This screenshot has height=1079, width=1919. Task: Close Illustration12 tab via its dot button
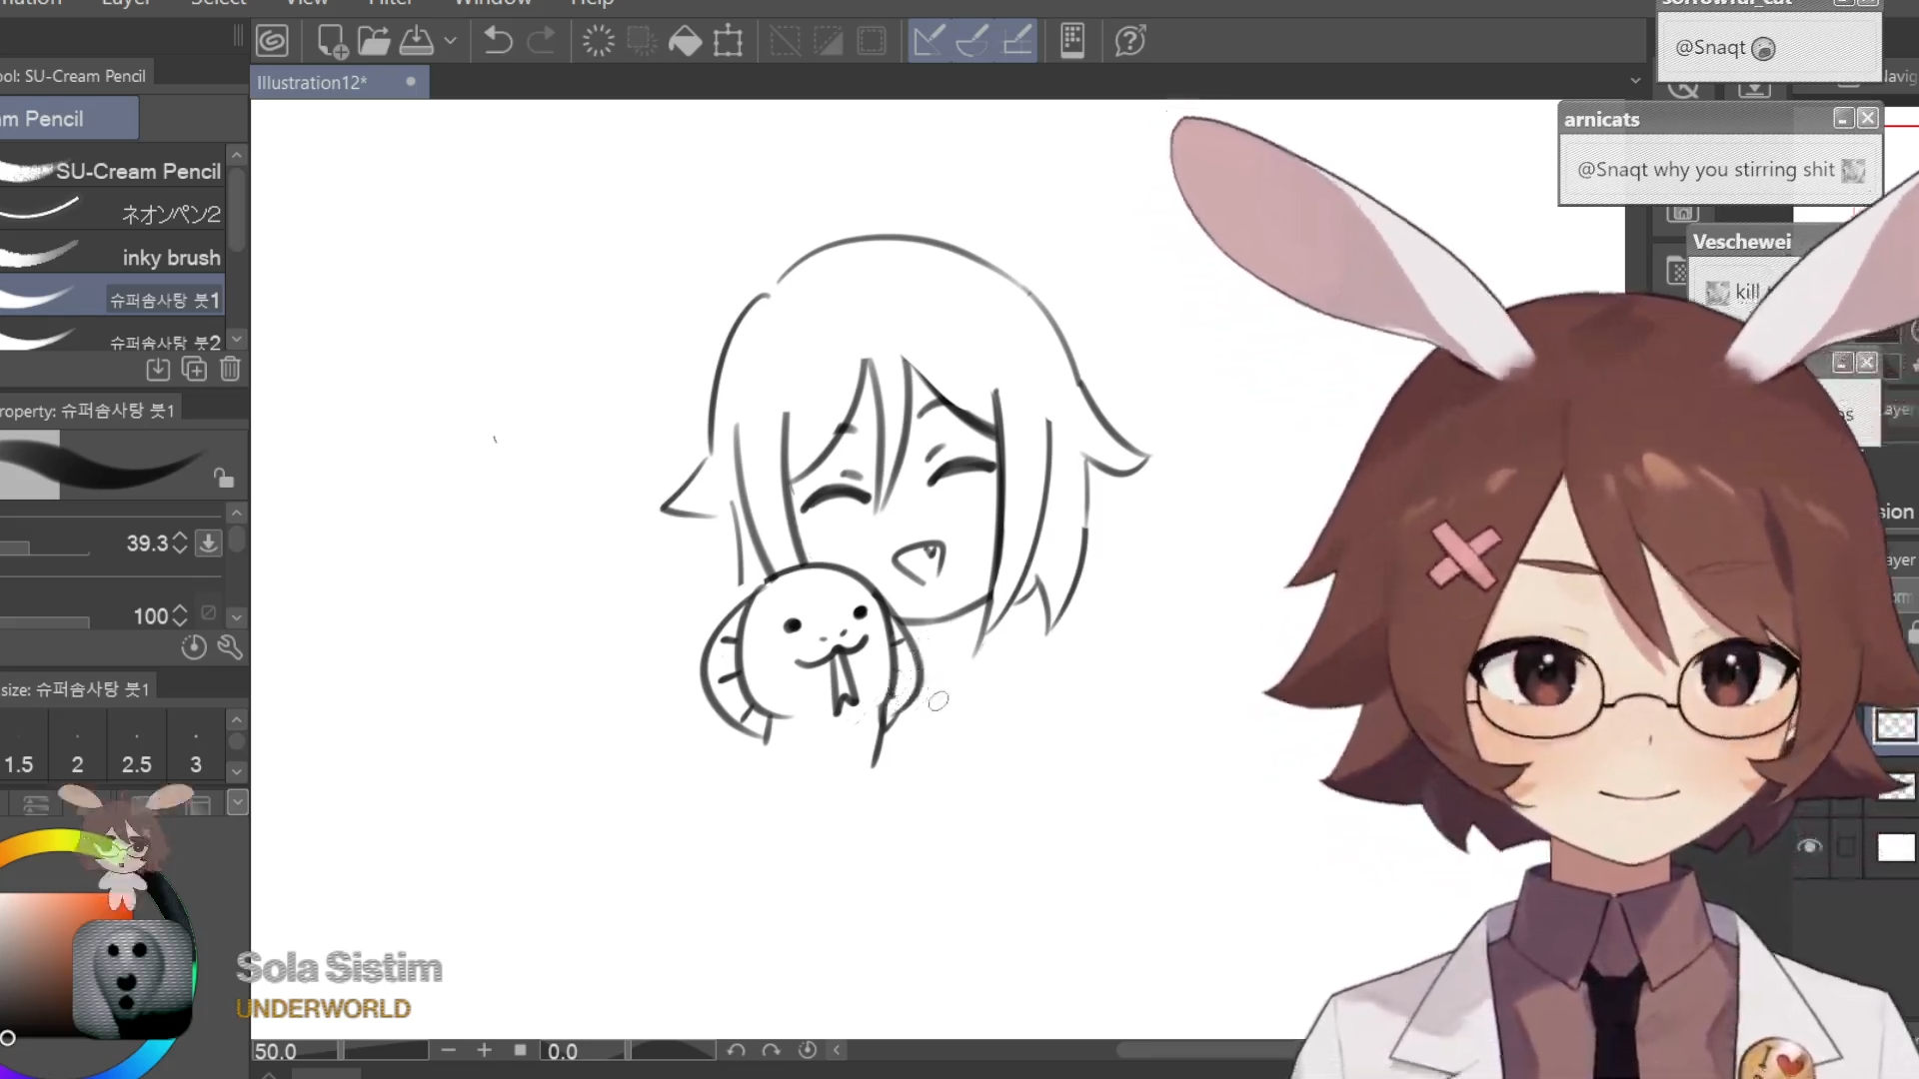pyautogui.click(x=410, y=82)
